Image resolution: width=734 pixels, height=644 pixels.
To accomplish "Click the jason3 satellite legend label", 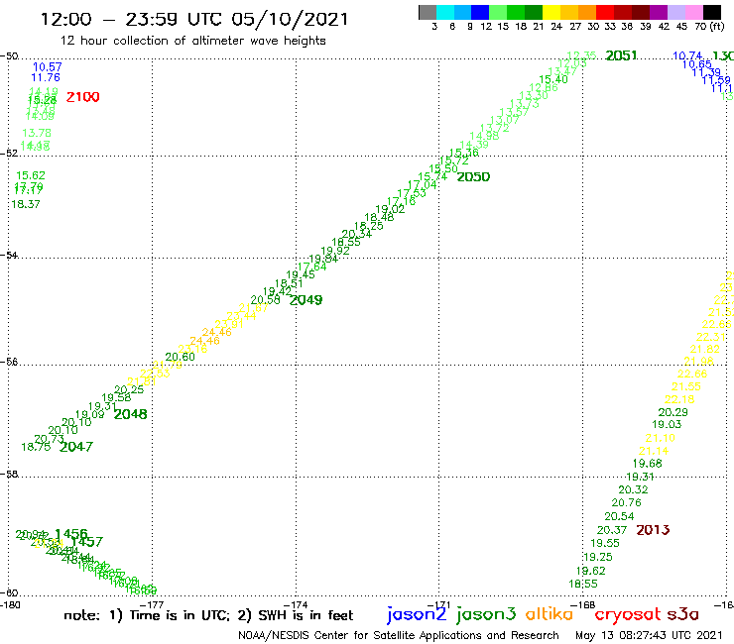I will [486, 614].
